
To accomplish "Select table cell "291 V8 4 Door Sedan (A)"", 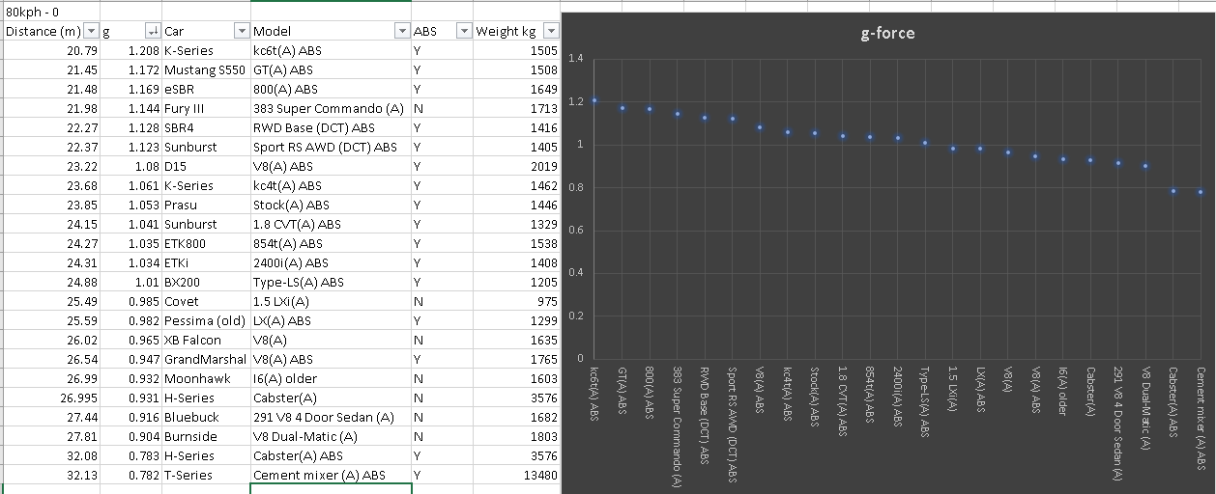I will click(331, 417).
